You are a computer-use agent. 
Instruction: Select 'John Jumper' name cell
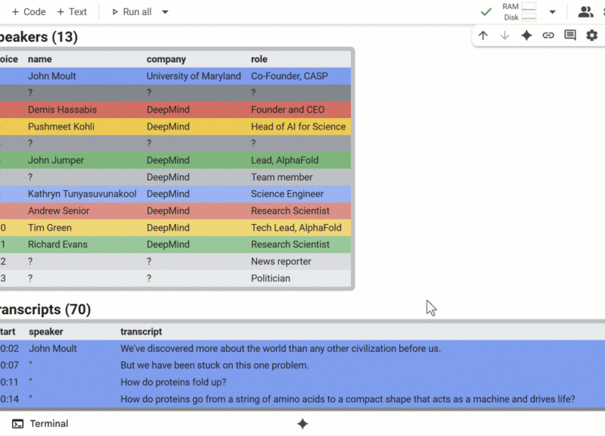coord(55,160)
